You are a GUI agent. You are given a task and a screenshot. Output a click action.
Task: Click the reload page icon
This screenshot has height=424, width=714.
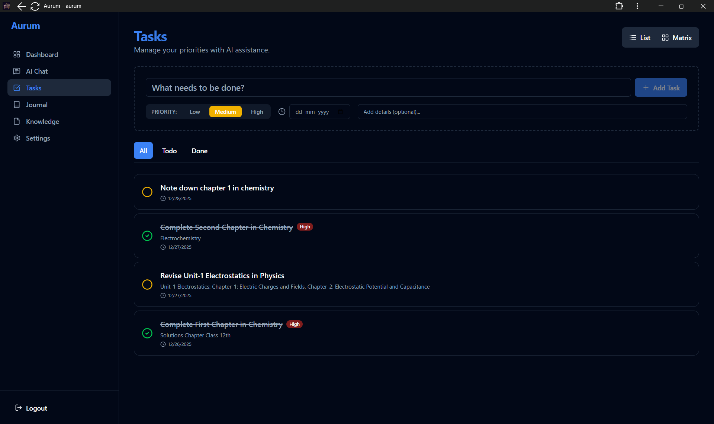pos(35,6)
